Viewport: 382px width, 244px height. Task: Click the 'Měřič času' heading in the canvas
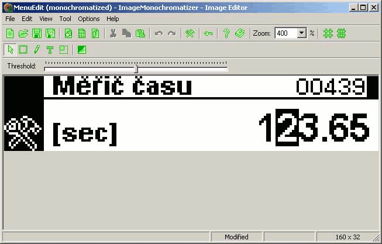pos(122,86)
